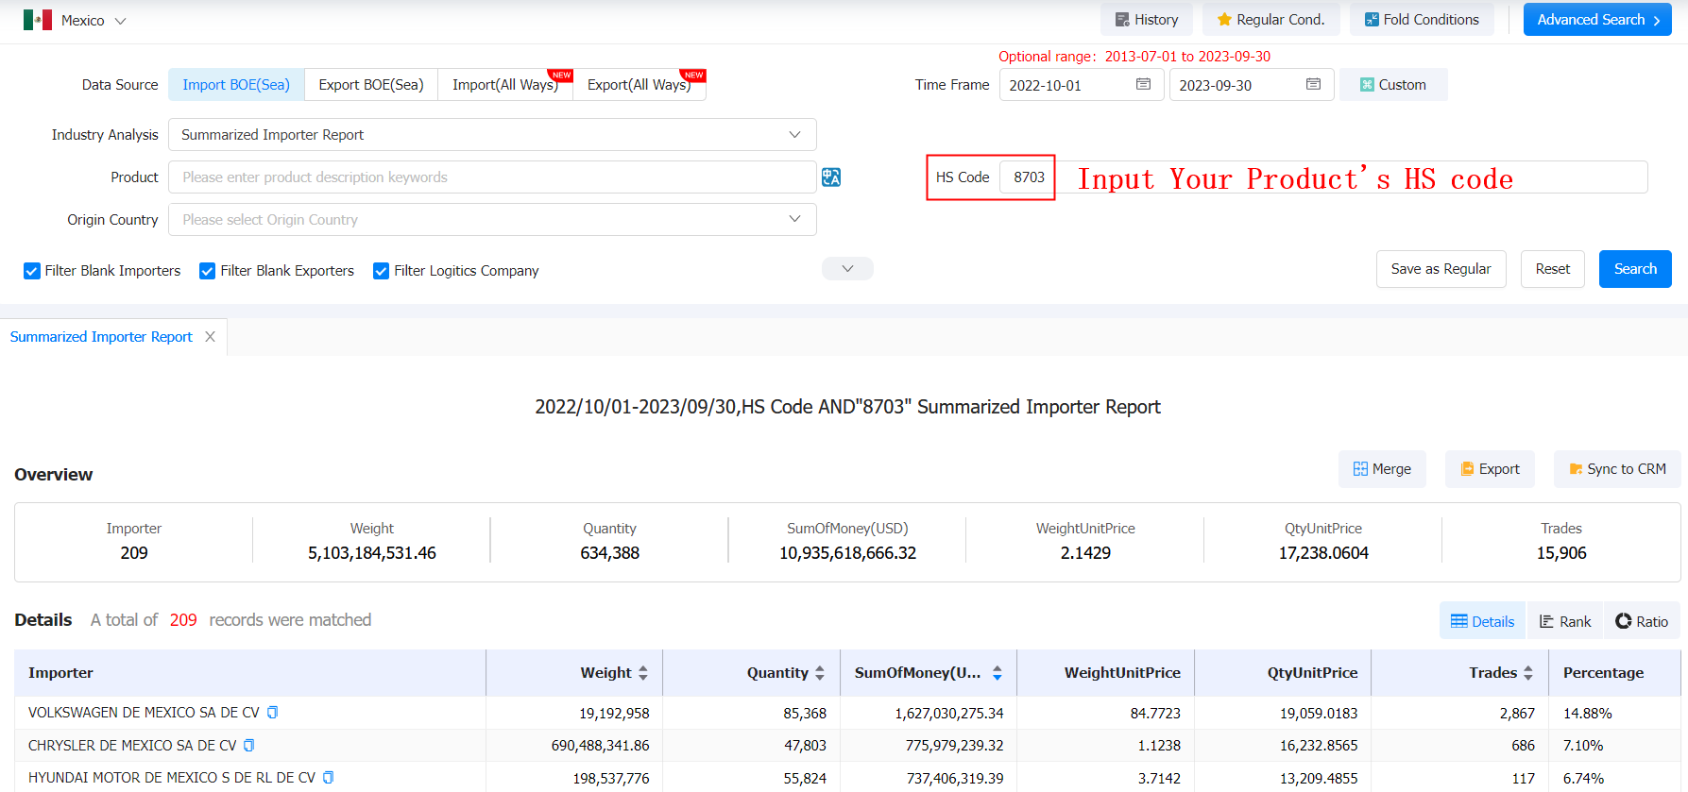Screen dimensions: 1688x792
Task: Click Regular Cond. star button
Action: tap(1270, 20)
